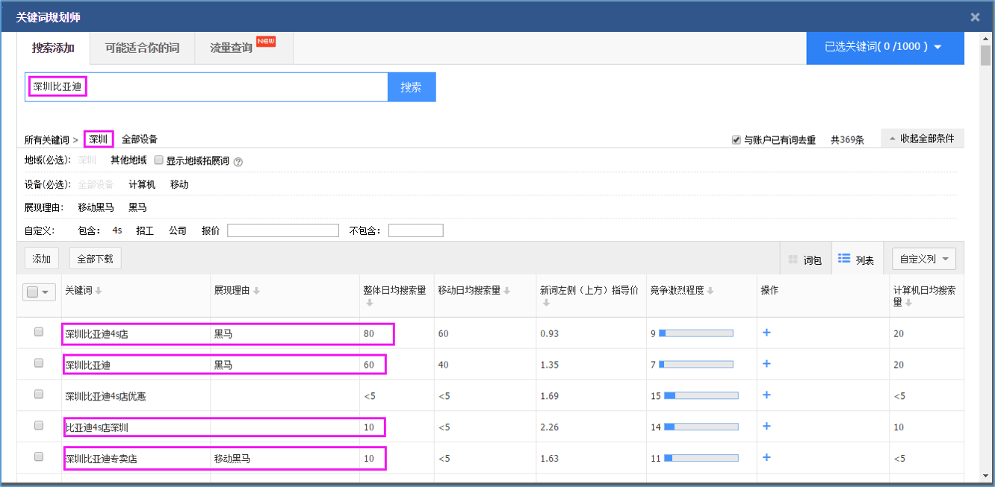Click competition bar for 比亚迪4s店深圳
The height and width of the screenshot is (487, 995).
point(701,427)
